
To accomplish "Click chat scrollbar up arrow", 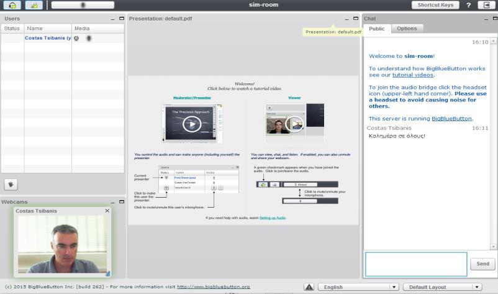I will click(x=493, y=41).
